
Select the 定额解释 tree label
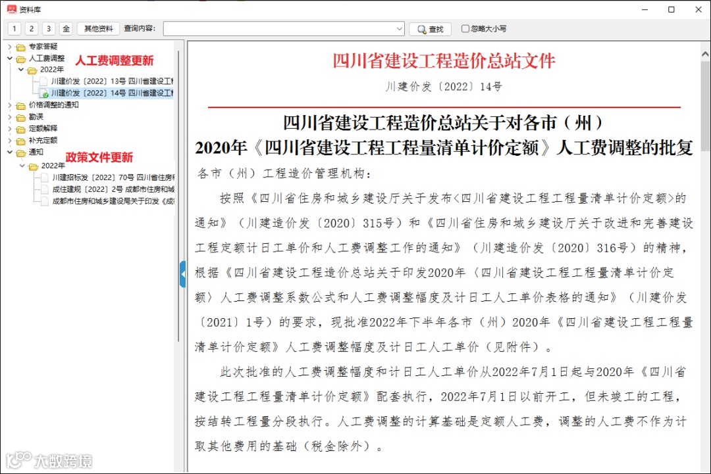[x=43, y=128]
